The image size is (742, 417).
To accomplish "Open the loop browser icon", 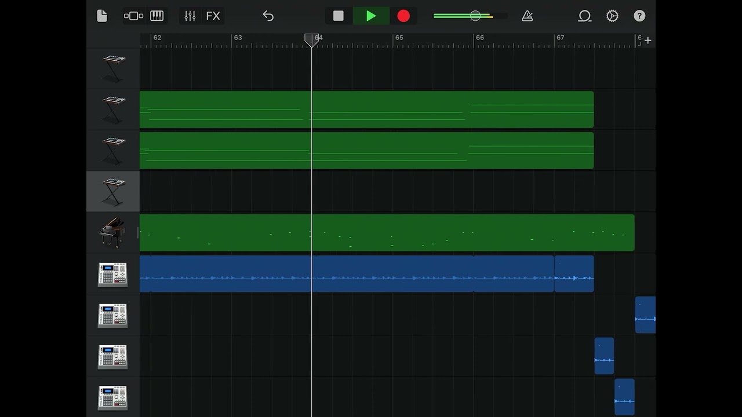I will point(584,16).
